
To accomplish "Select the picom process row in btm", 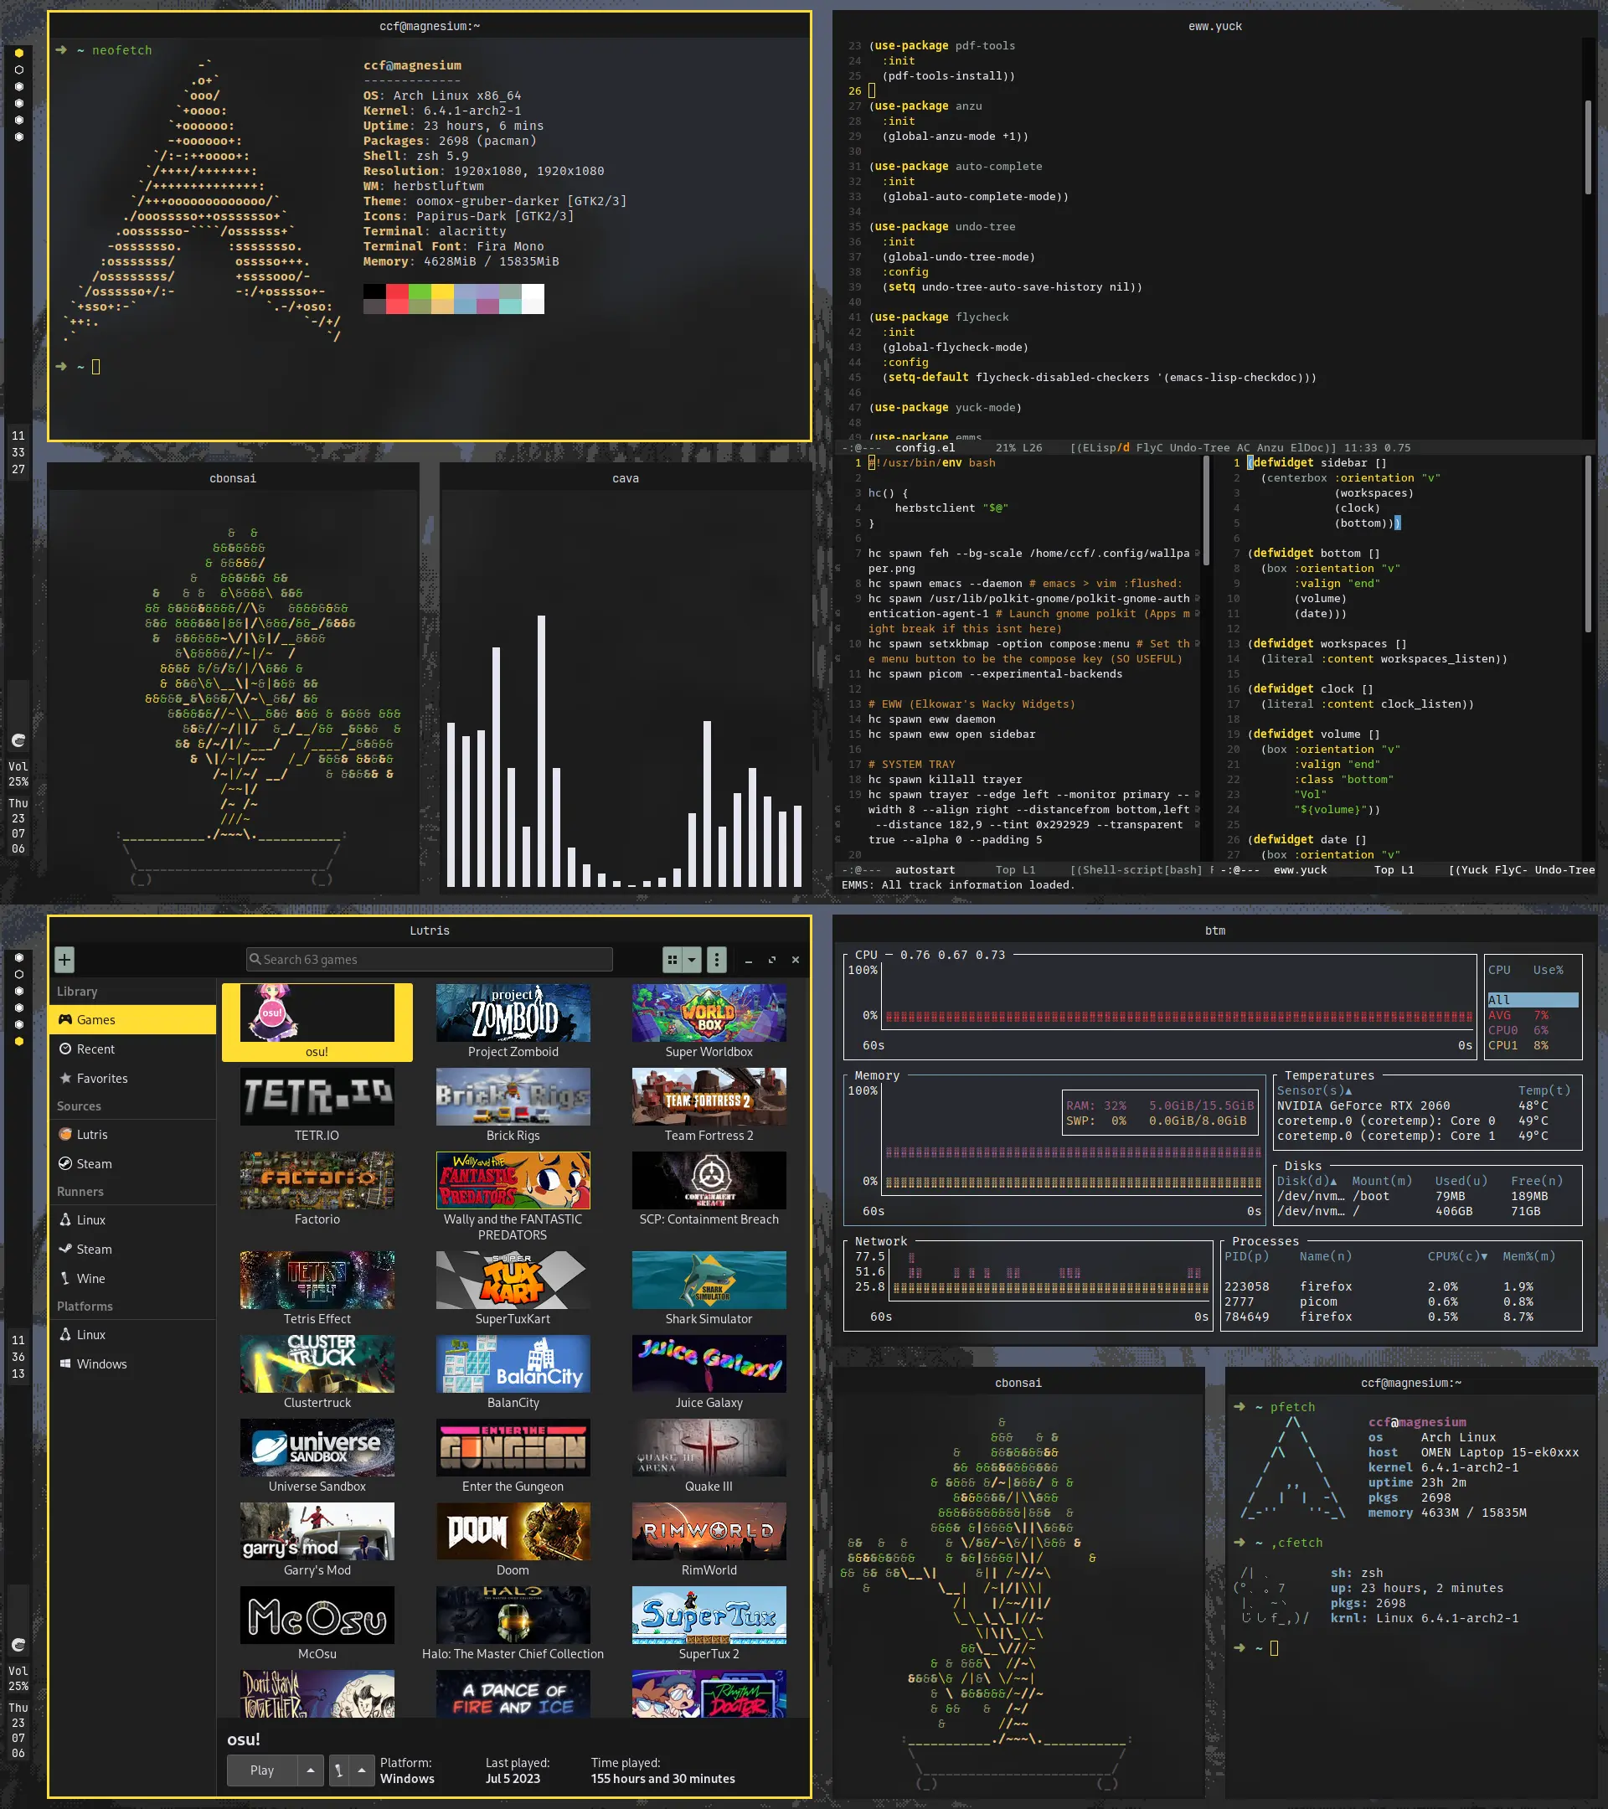I will (1402, 1301).
